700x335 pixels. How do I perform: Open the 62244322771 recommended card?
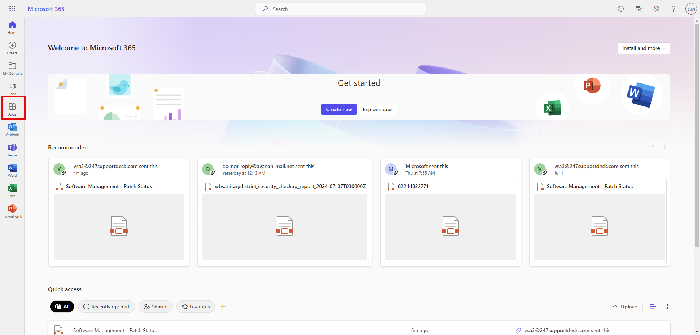(451, 212)
